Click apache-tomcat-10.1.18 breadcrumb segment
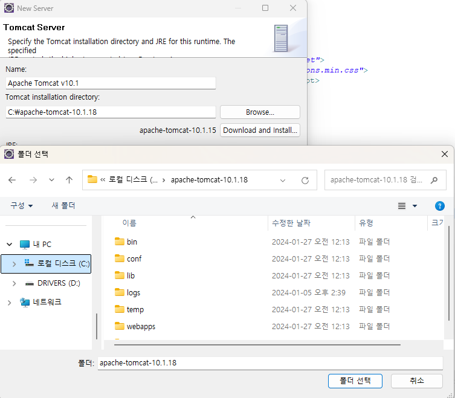This screenshot has height=398, width=455. pyautogui.click(x=209, y=180)
